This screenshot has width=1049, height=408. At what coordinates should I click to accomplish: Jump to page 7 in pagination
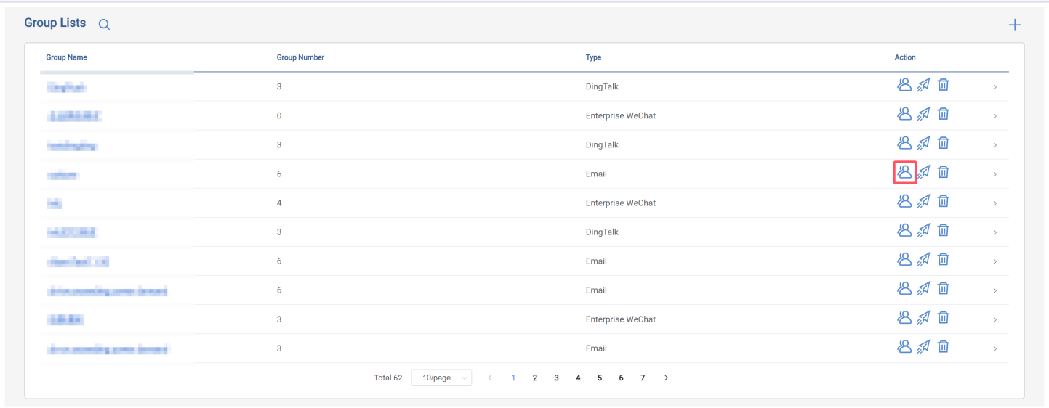click(x=643, y=378)
